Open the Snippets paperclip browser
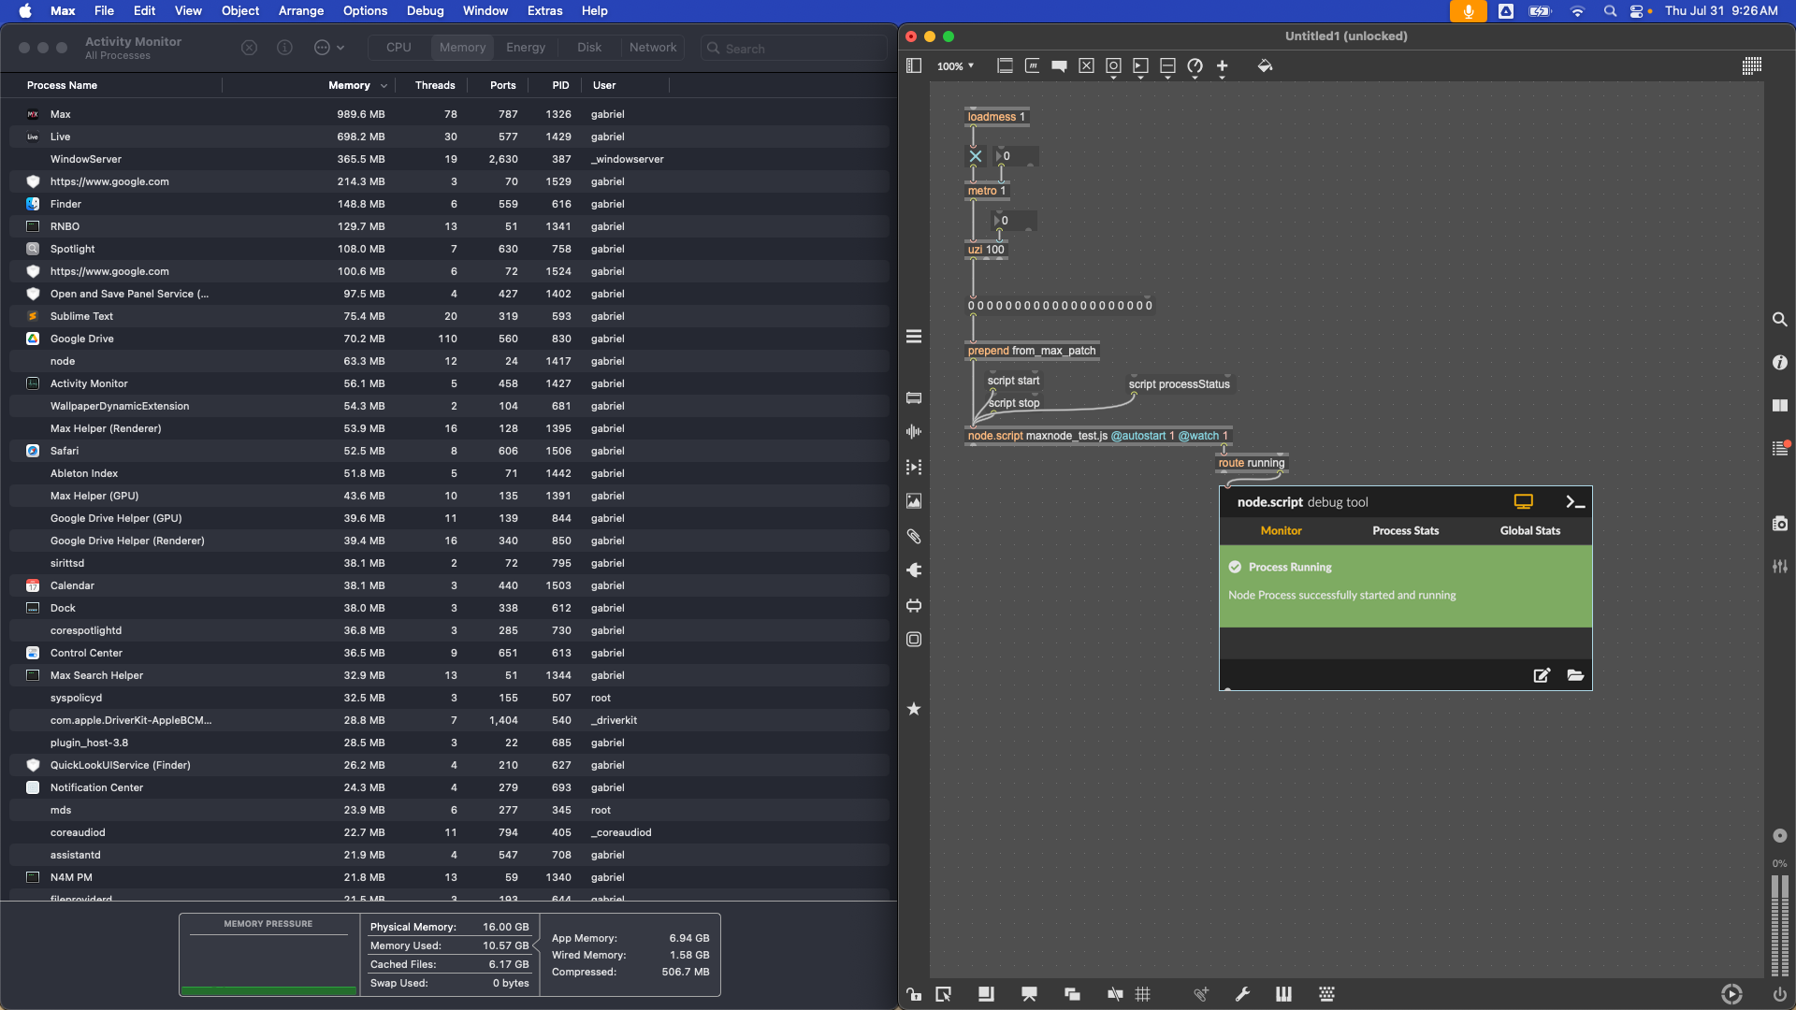The height and width of the screenshot is (1010, 1796). pyautogui.click(x=914, y=536)
